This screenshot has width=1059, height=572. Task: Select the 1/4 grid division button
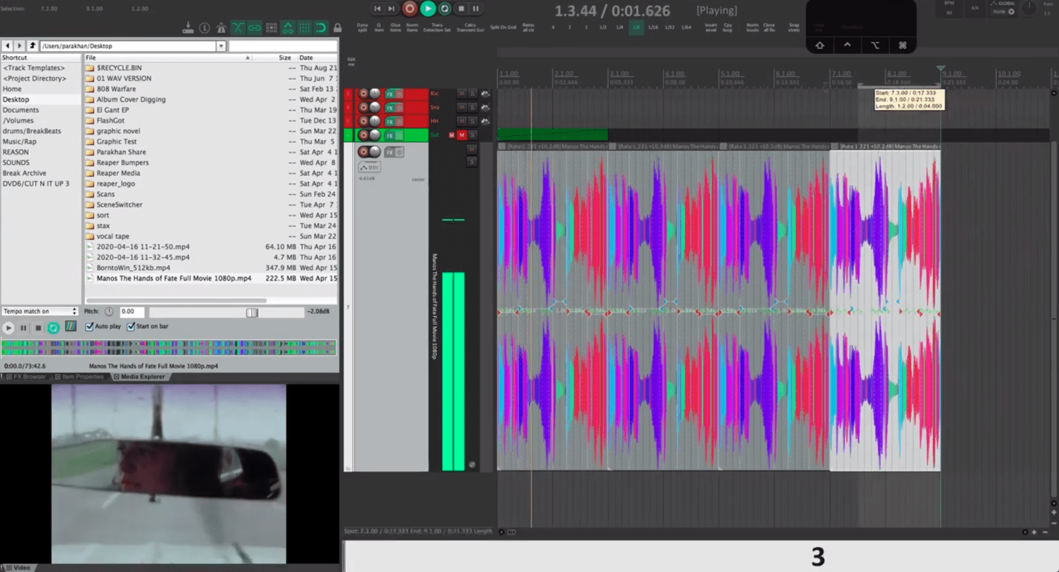pyautogui.click(x=619, y=27)
